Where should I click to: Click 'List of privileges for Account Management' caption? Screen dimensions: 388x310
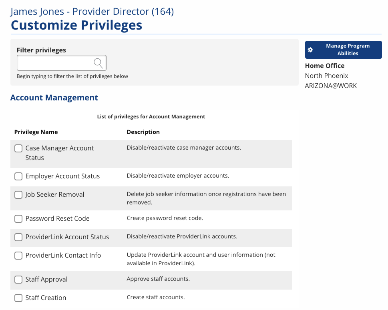coord(151,117)
